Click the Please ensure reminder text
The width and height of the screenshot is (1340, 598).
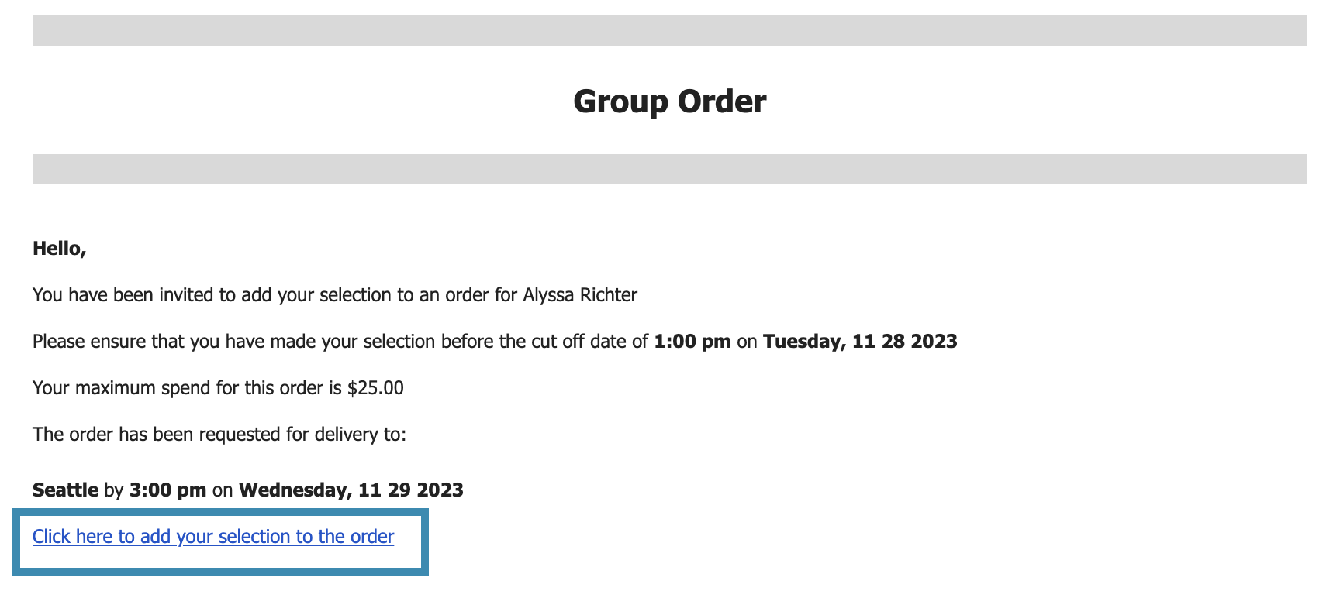pyautogui.click(x=495, y=342)
